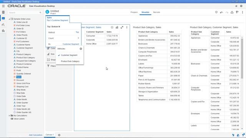Click the Add Calculation link

coord(35,135)
